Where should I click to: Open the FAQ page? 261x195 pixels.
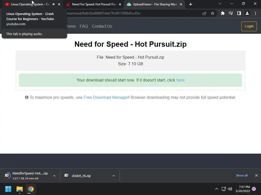(x=84, y=26)
